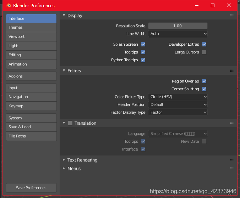Collapse the Display panel
This screenshot has height=198, width=240.
click(x=64, y=16)
